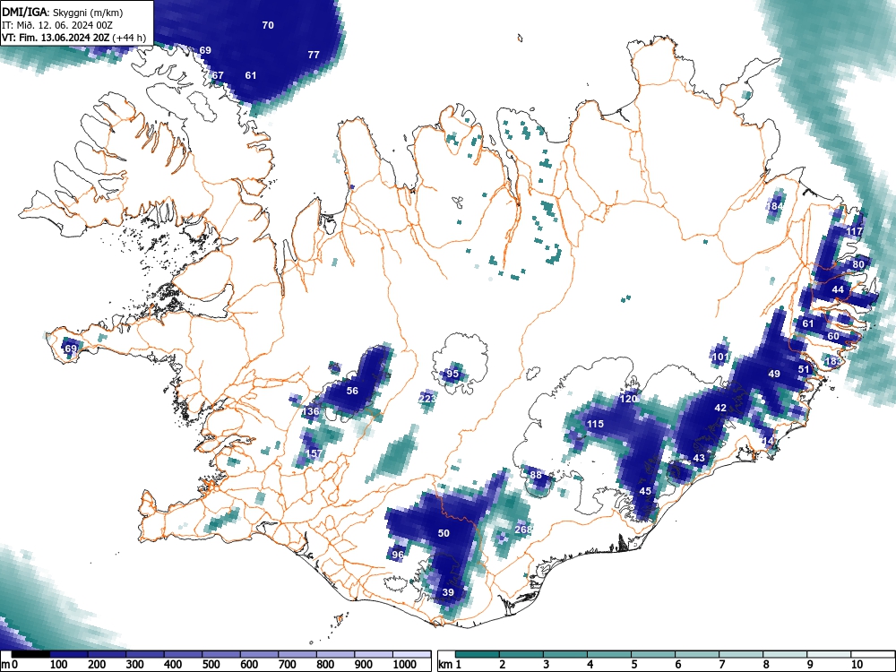
Task: Pick the dark blue swatch between 100 and 200
Action: point(69,654)
